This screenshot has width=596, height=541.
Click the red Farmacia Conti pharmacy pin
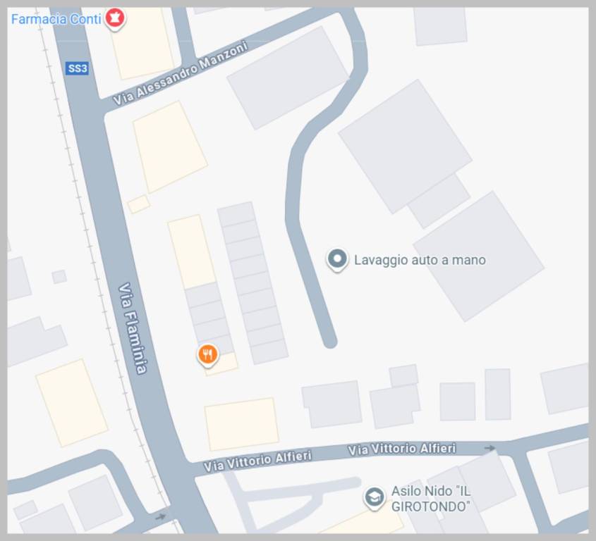115,19
